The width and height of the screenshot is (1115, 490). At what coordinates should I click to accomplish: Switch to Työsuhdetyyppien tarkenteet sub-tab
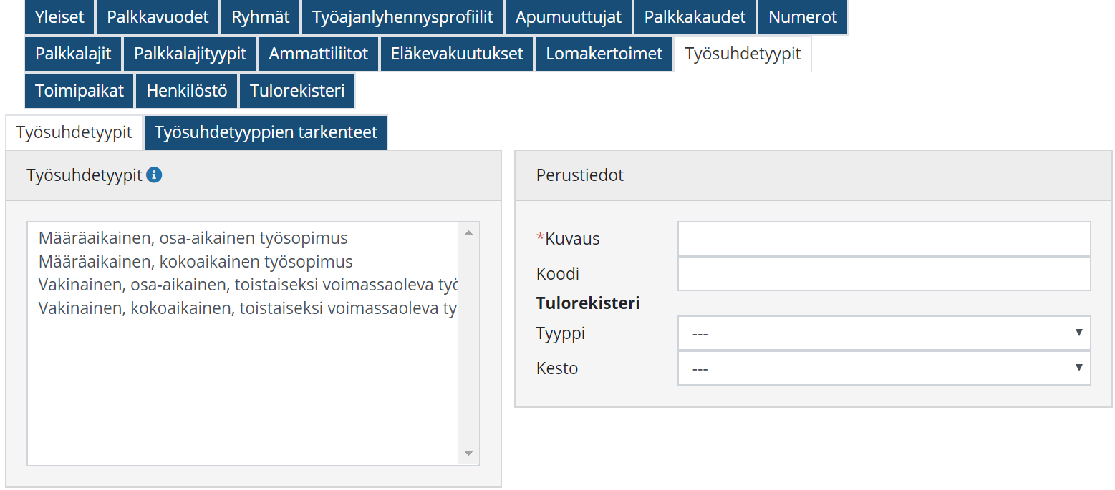(266, 132)
